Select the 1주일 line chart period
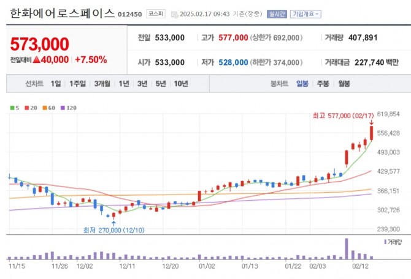This screenshot has height=279, width=411. 78,83
